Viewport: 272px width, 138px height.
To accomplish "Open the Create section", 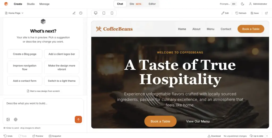I will tap(18, 4).
